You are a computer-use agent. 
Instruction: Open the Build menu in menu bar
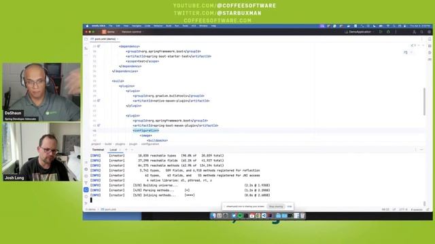[169, 26]
